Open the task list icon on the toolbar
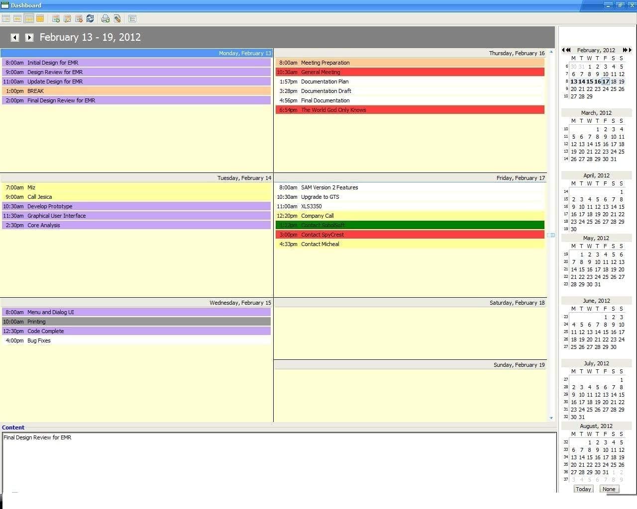This screenshot has height=509, width=637. [x=132, y=18]
